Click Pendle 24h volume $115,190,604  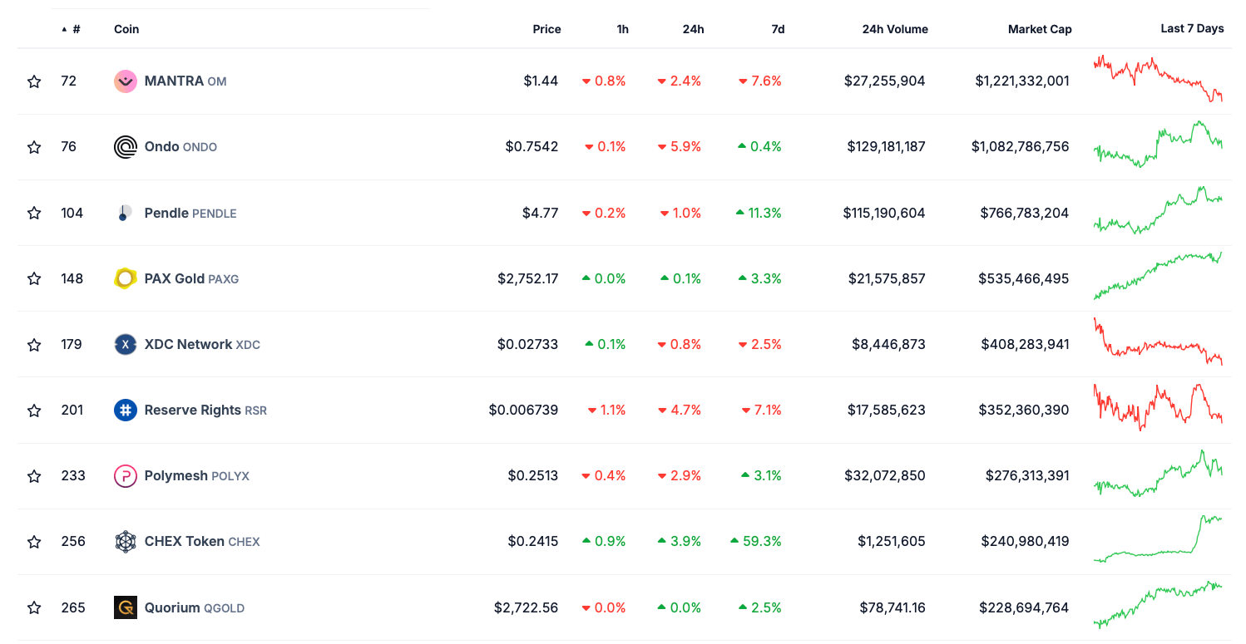(884, 213)
